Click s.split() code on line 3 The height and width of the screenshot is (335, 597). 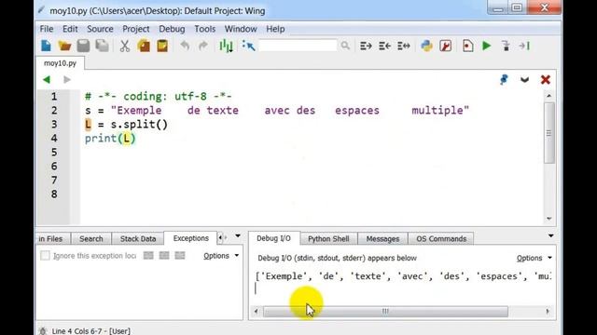coord(139,124)
